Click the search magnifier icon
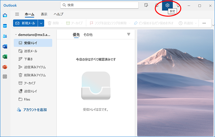The height and width of the screenshot is (137, 215). [64, 5]
